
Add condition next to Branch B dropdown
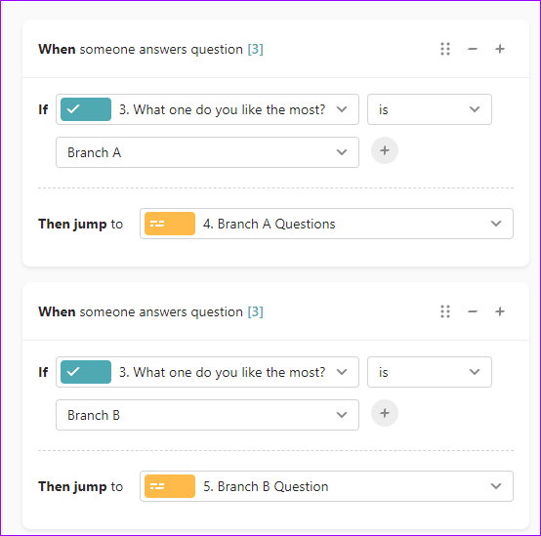click(385, 413)
